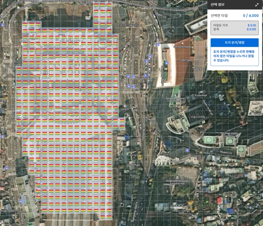Click the Seoul station building label
The height and width of the screenshot is (226, 263).
231,135
